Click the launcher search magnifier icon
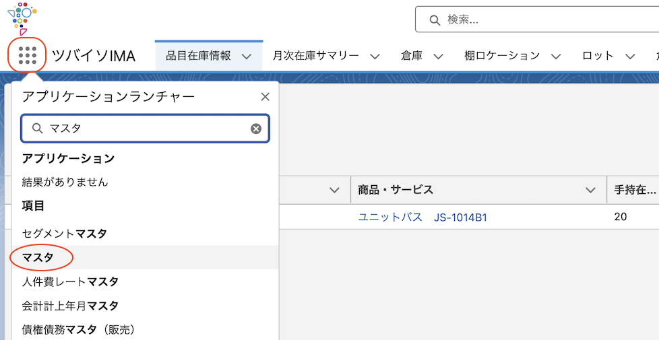Screen dimensions: 659x340 coord(38,129)
